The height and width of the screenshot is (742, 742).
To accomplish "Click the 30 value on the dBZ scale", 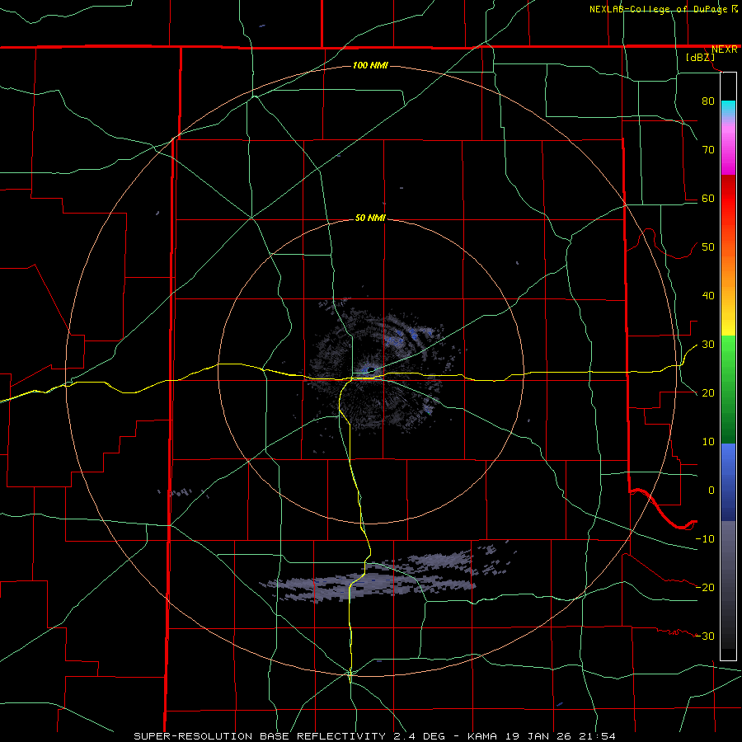I will pyautogui.click(x=708, y=345).
